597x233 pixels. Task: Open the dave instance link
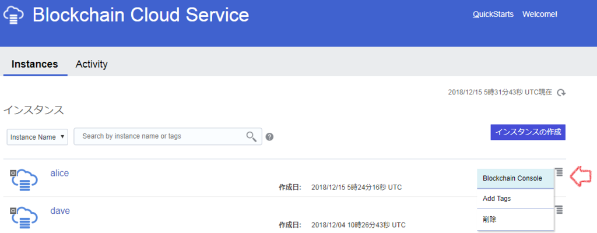(60, 210)
